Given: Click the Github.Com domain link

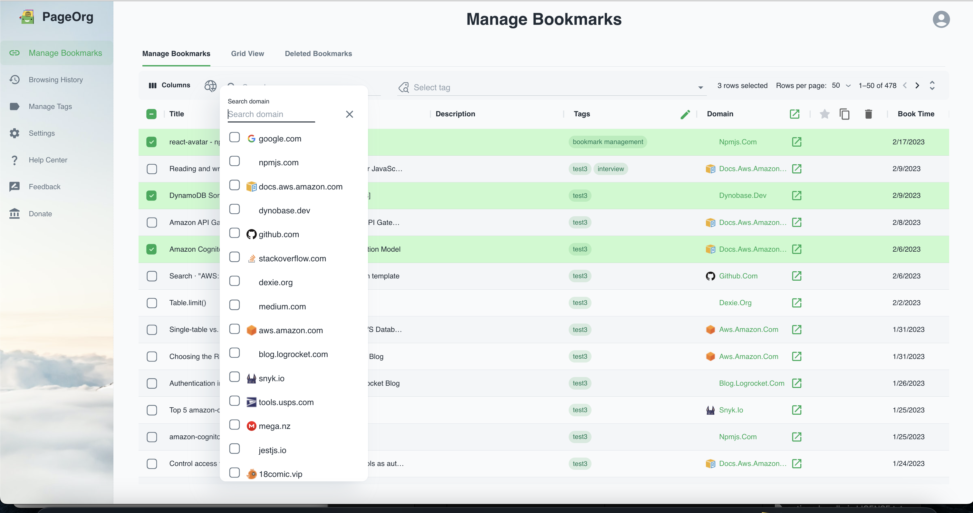Looking at the screenshot, I should (738, 276).
